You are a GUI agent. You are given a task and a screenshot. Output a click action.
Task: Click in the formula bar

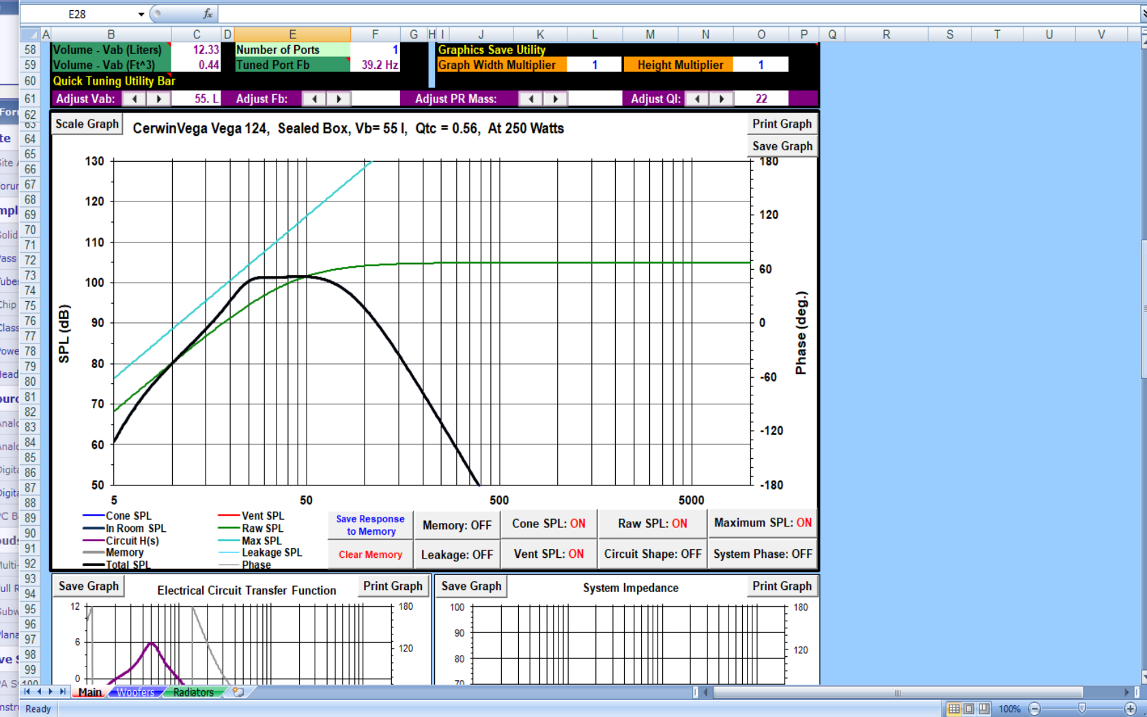679,14
